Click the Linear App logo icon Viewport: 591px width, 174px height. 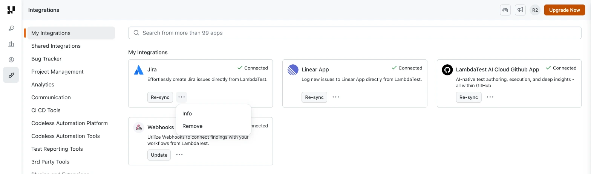[293, 70]
